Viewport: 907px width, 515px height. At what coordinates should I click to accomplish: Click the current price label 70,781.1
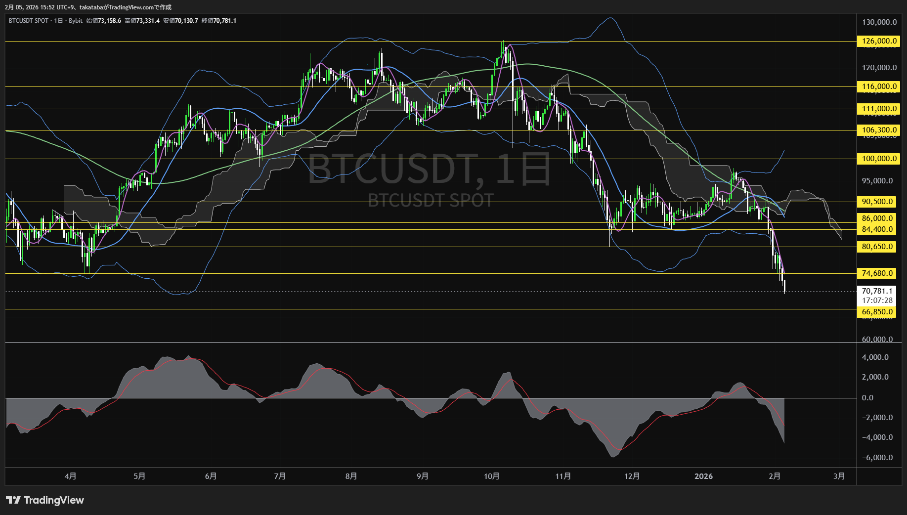coord(876,291)
